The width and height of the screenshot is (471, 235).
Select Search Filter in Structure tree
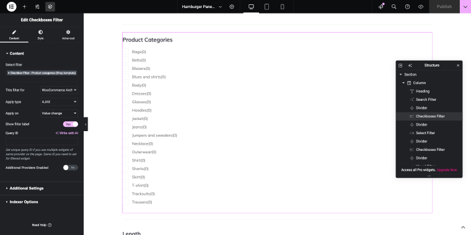pyautogui.click(x=426, y=100)
